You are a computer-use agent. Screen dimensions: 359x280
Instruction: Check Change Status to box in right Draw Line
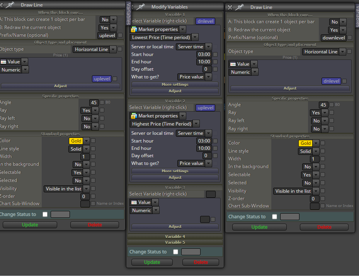(x=274, y=217)
